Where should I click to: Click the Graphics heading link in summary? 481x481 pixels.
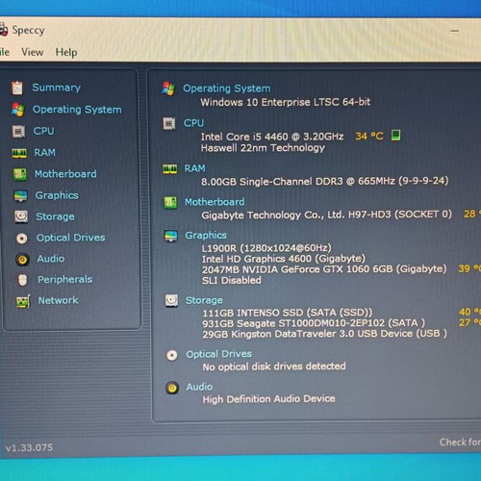[x=206, y=236]
